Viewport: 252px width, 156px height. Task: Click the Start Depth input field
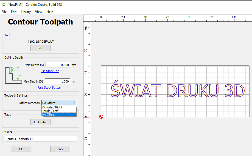click(58, 65)
